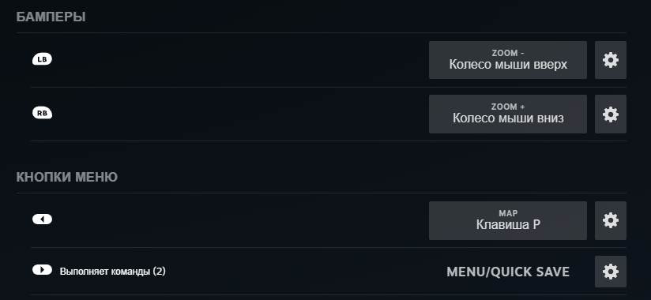
Task: Click the КНОПКИ МЕНЮ section header
Action: point(67,177)
